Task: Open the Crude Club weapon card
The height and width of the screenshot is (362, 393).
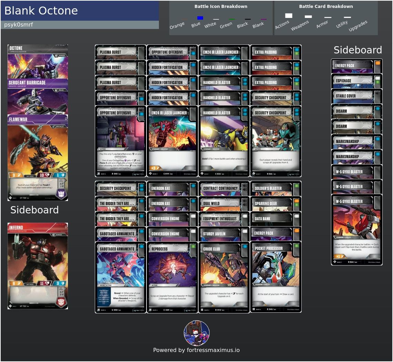Action: 224,277
